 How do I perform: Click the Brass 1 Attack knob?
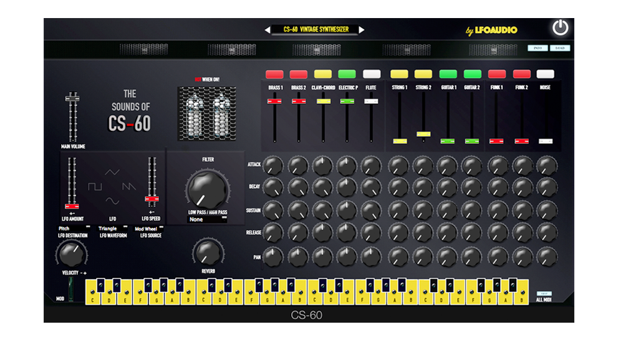pyautogui.click(x=273, y=166)
